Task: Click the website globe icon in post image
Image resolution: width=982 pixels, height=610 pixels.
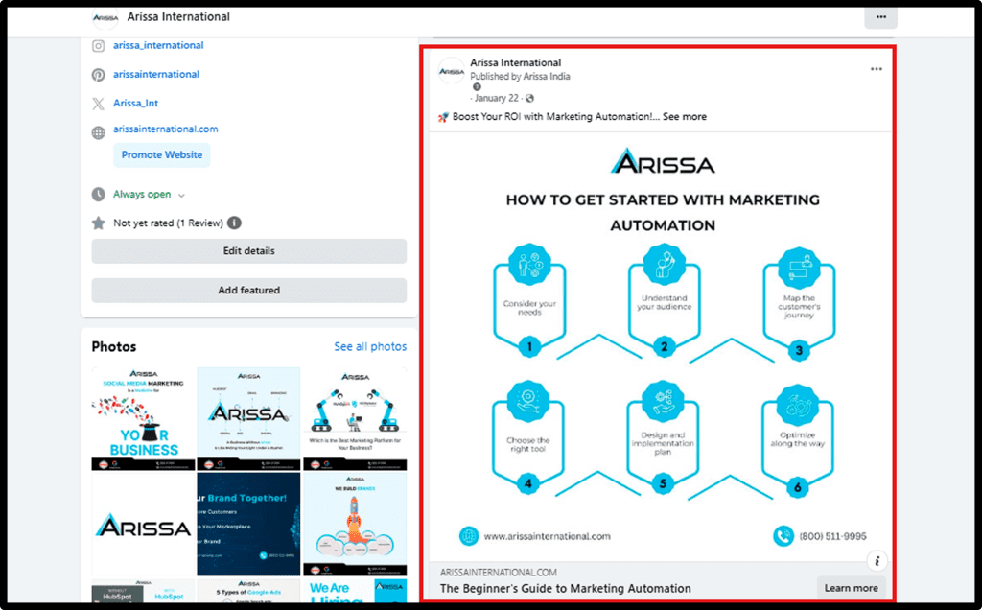Action: pyautogui.click(x=468, y=536)
